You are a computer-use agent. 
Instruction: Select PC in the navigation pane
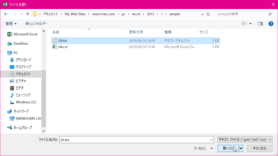[x=12, y=53]
